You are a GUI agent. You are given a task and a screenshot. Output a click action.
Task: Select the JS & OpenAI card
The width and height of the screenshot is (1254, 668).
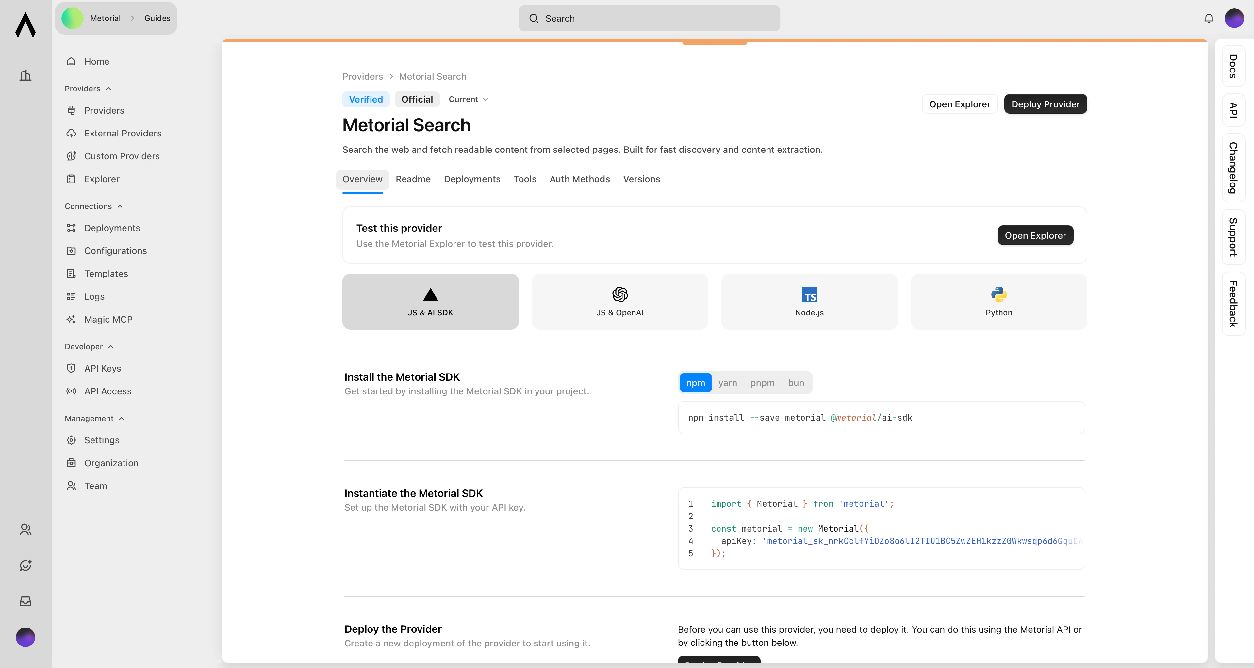point(620,302)
